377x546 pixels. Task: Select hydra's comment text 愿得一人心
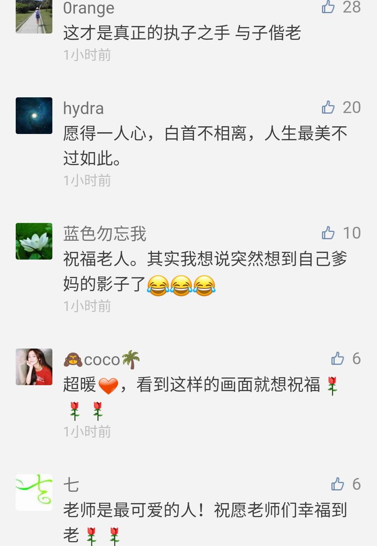coord(105,133)
